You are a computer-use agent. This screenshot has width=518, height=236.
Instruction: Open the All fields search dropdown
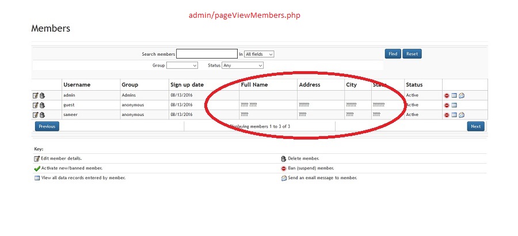click(259, 54)
